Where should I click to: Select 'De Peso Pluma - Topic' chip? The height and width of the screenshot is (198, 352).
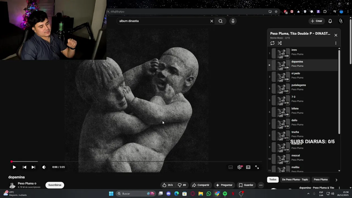(x=295, y=180)
